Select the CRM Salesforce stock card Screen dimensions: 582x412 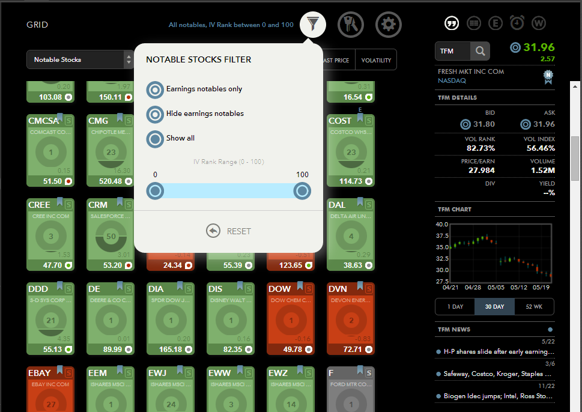tap(111, 235)
